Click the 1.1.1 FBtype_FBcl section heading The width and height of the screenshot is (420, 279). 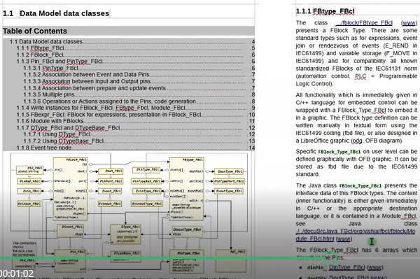pos(325,11)
